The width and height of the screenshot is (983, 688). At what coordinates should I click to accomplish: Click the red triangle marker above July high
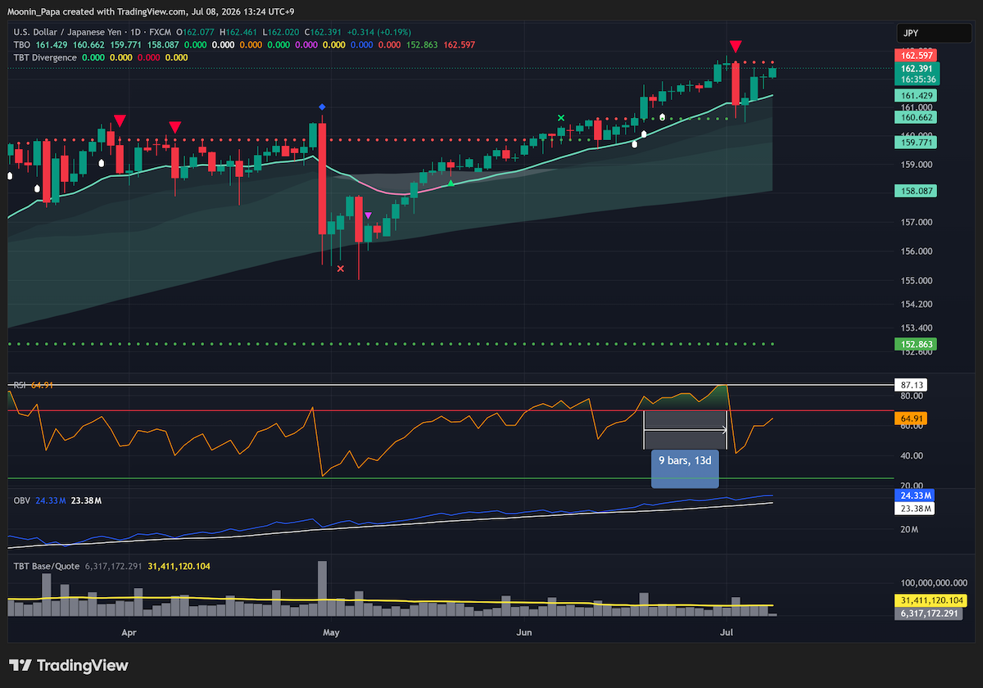click(x=736, y=46)
